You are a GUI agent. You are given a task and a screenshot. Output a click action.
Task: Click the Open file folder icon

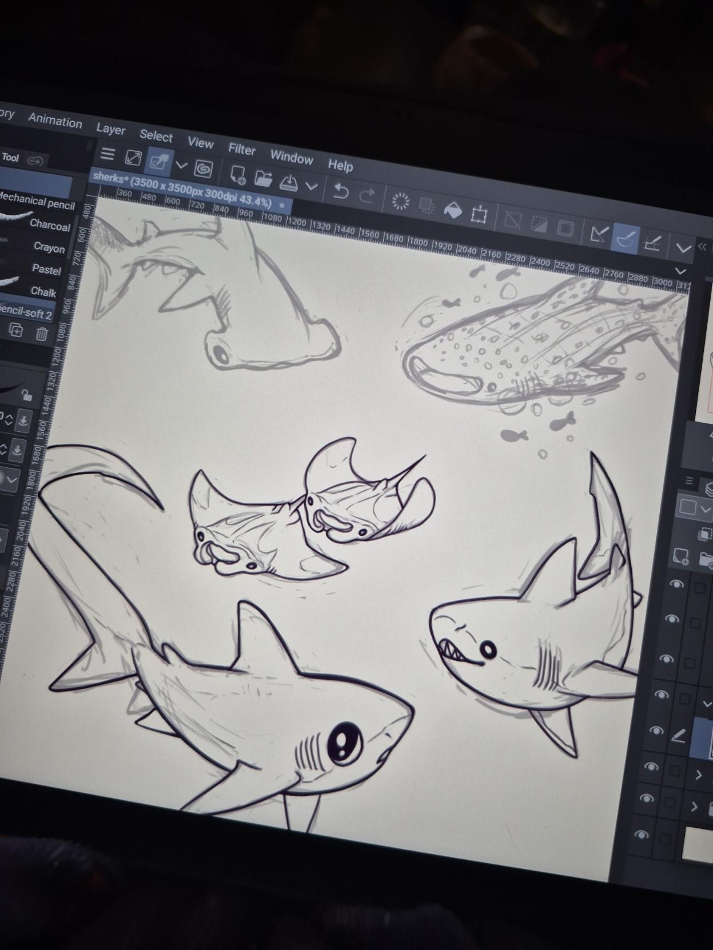coord(263,179)
